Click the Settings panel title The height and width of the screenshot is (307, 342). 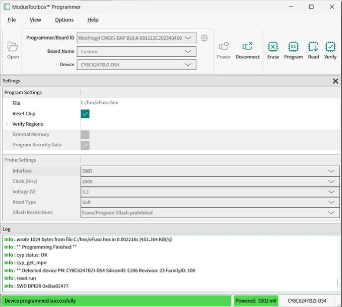[11, 81]
